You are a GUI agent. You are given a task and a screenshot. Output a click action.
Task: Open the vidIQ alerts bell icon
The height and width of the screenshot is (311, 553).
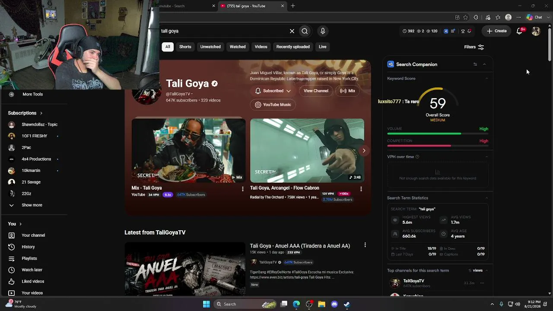pos(469,31)
